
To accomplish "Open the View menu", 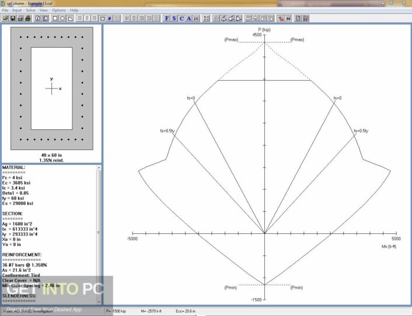I will pyautogui.click(x=44, y=10).
